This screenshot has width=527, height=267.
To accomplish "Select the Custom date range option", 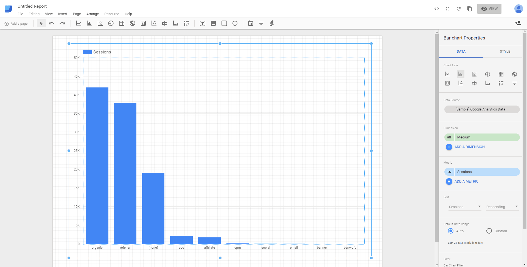I will pyautogui.click(x=489, y=231).
